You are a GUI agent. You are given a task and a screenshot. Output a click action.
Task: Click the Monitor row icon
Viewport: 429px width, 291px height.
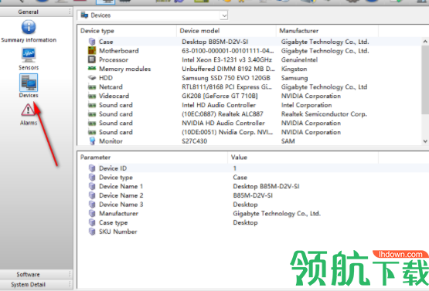[x=92, y=141]
